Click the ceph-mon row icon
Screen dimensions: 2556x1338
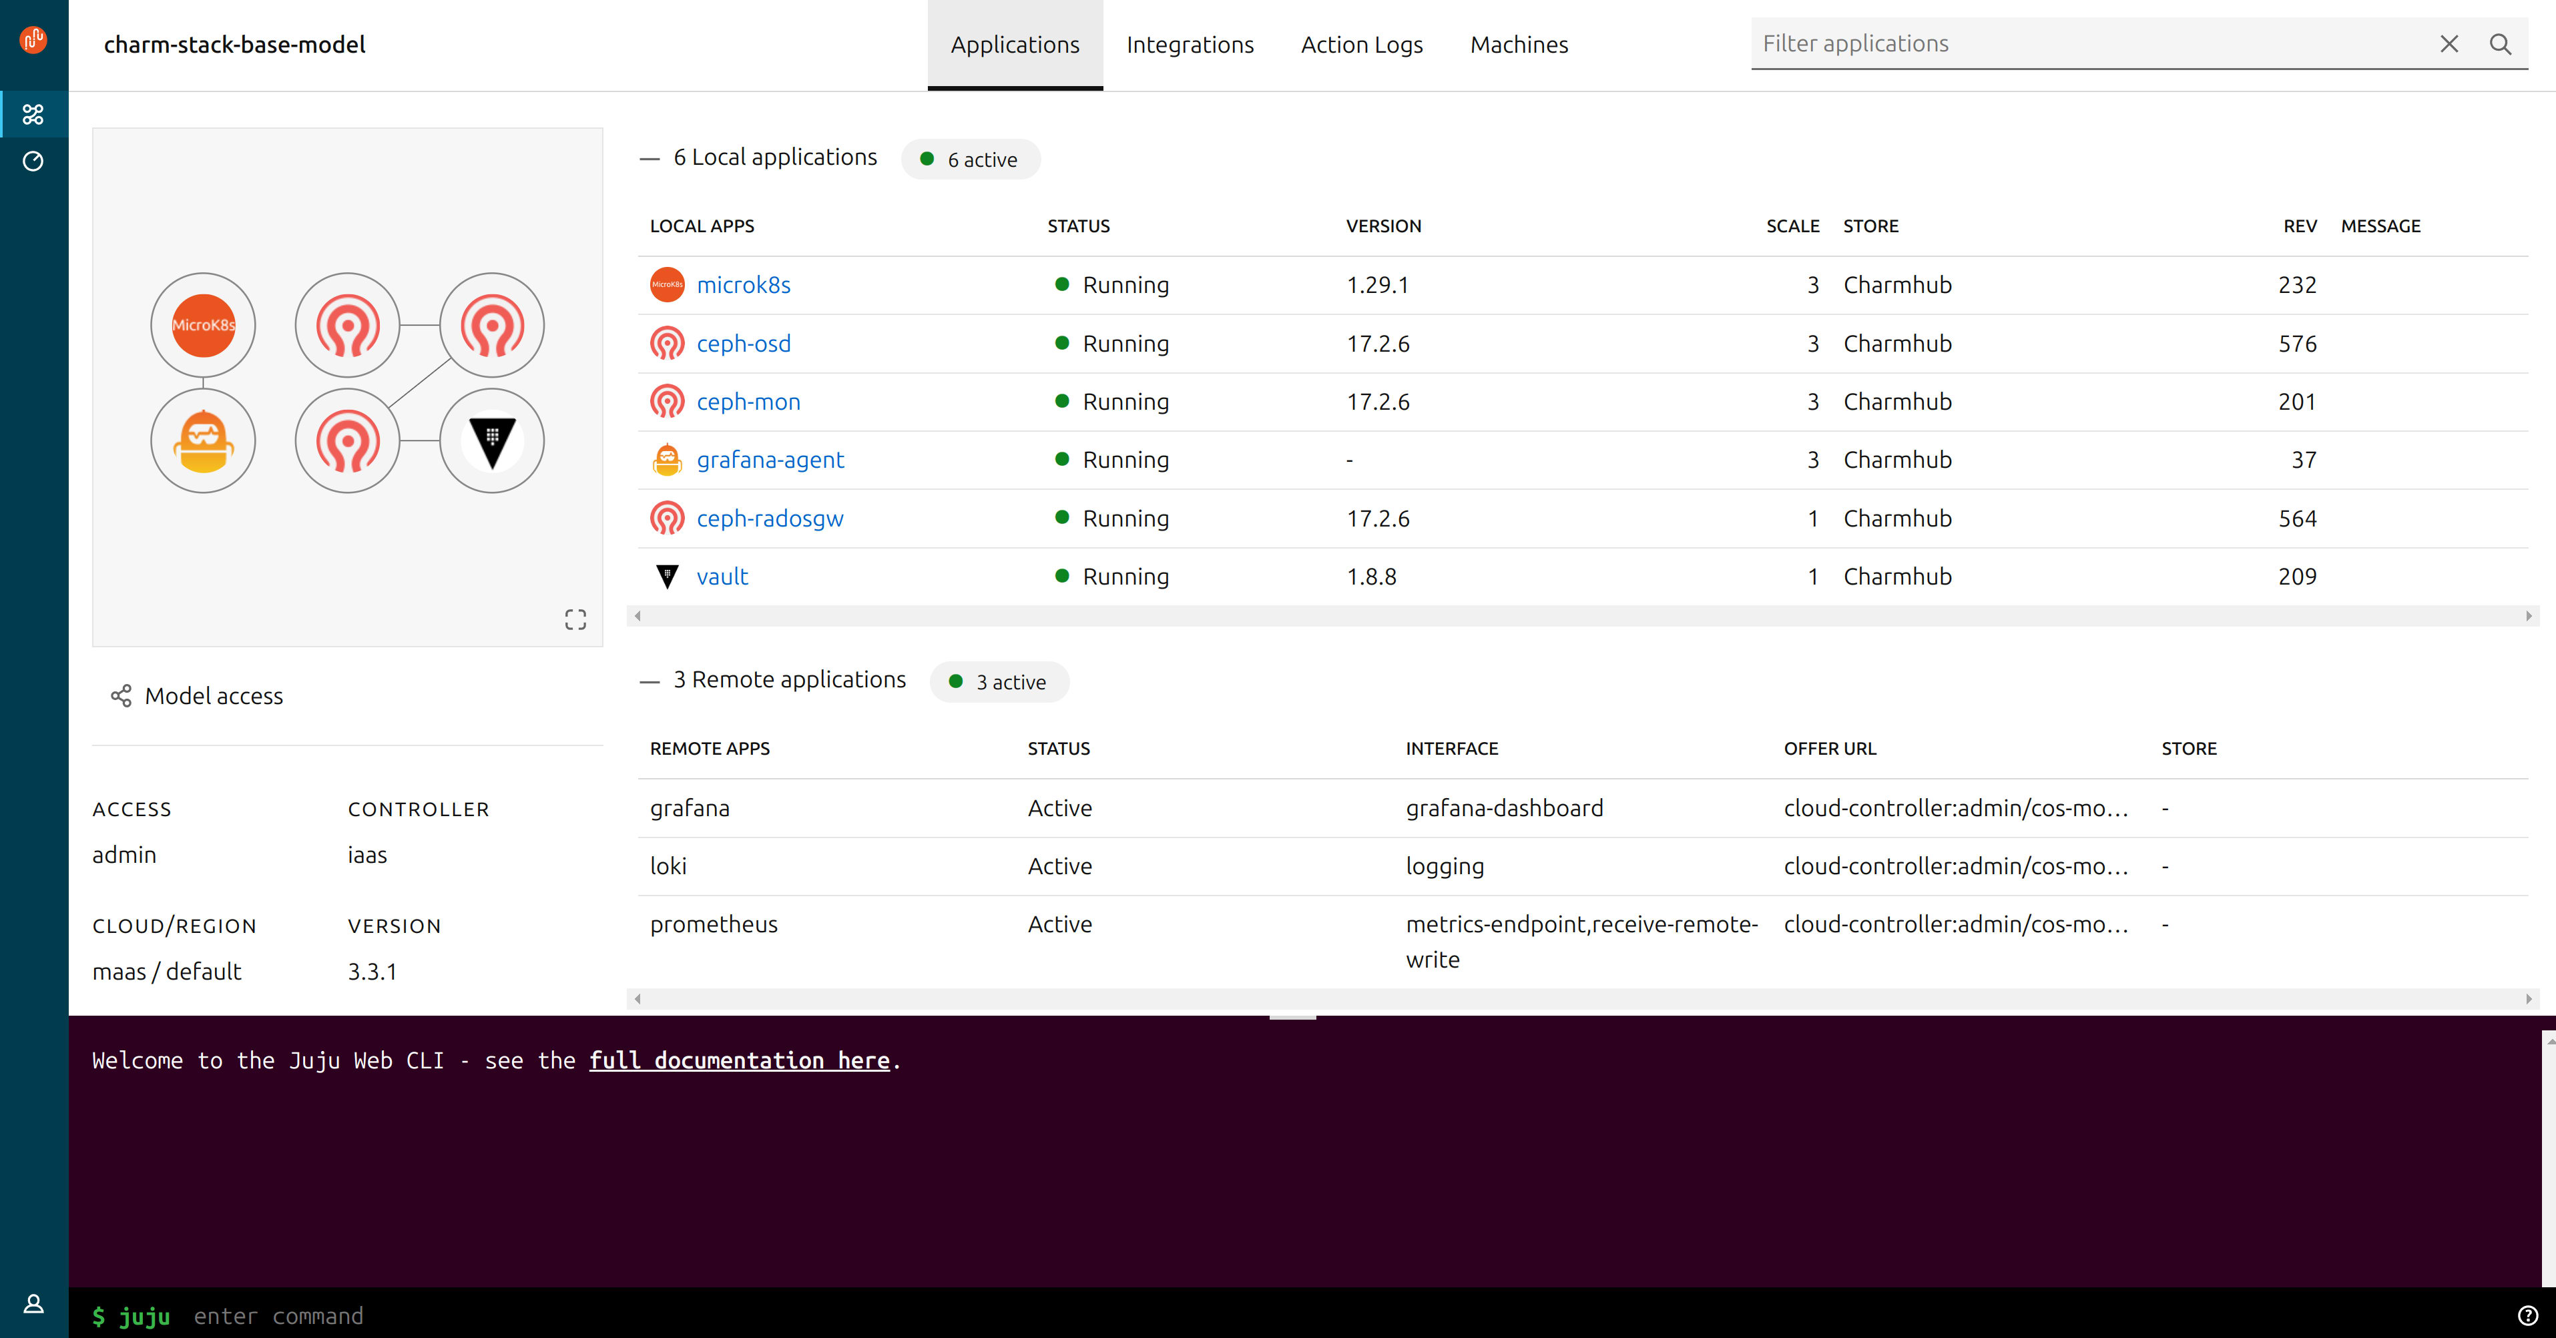click(x=667, y=402)
